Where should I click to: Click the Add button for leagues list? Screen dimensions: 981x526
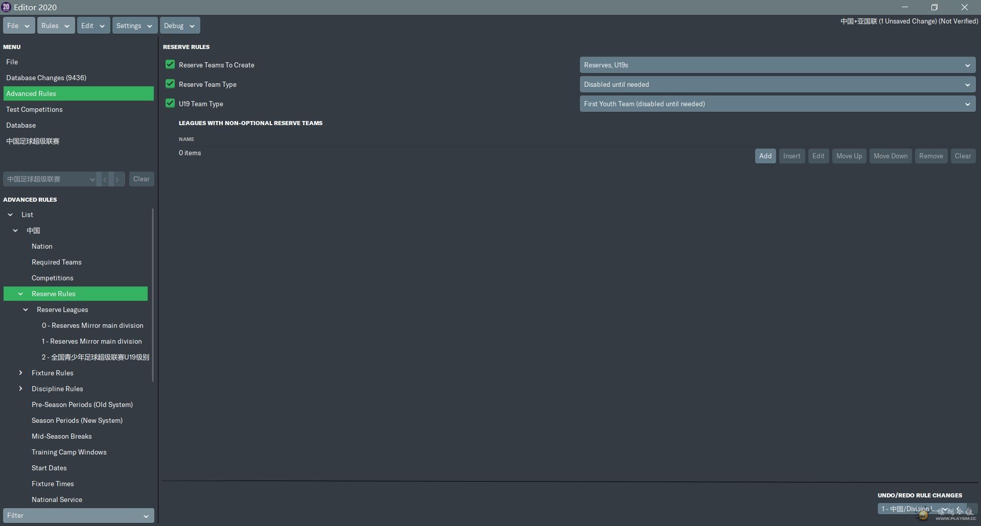coord(765,156)
